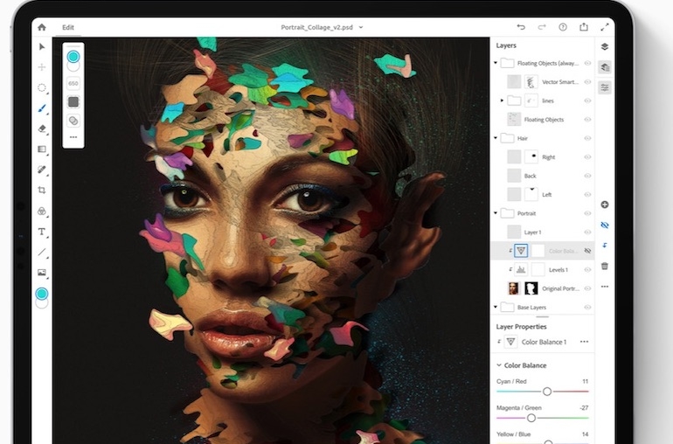Open the Portrait_Collage_v2.psd filename dropdown

click(361, 27)
